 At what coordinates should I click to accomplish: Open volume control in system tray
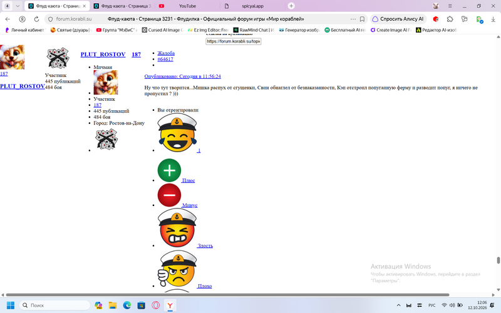coord(452,305)
